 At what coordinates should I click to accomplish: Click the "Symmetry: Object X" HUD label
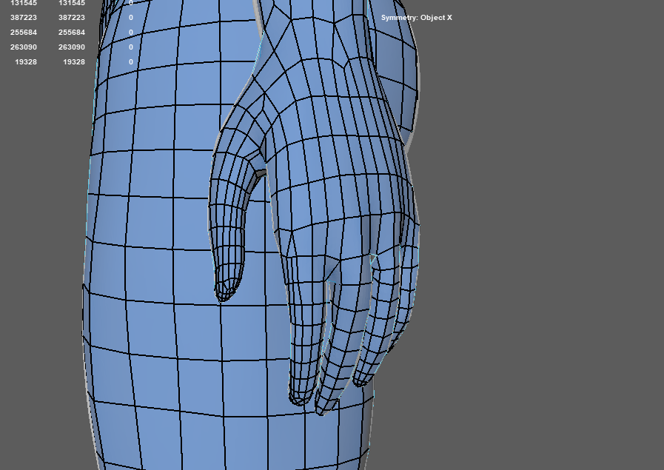pyautogui.click(x=416, y=17)
